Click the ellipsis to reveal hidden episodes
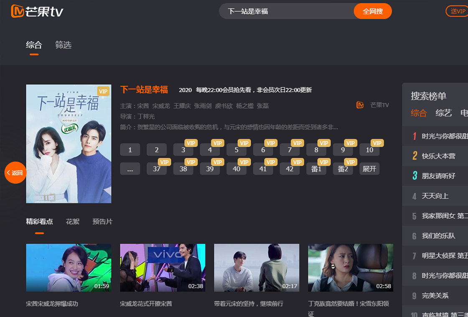 (x=130, y=169)
